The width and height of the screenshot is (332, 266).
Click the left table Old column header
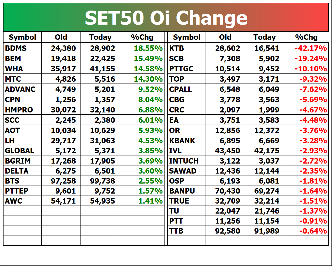point(61,37)
